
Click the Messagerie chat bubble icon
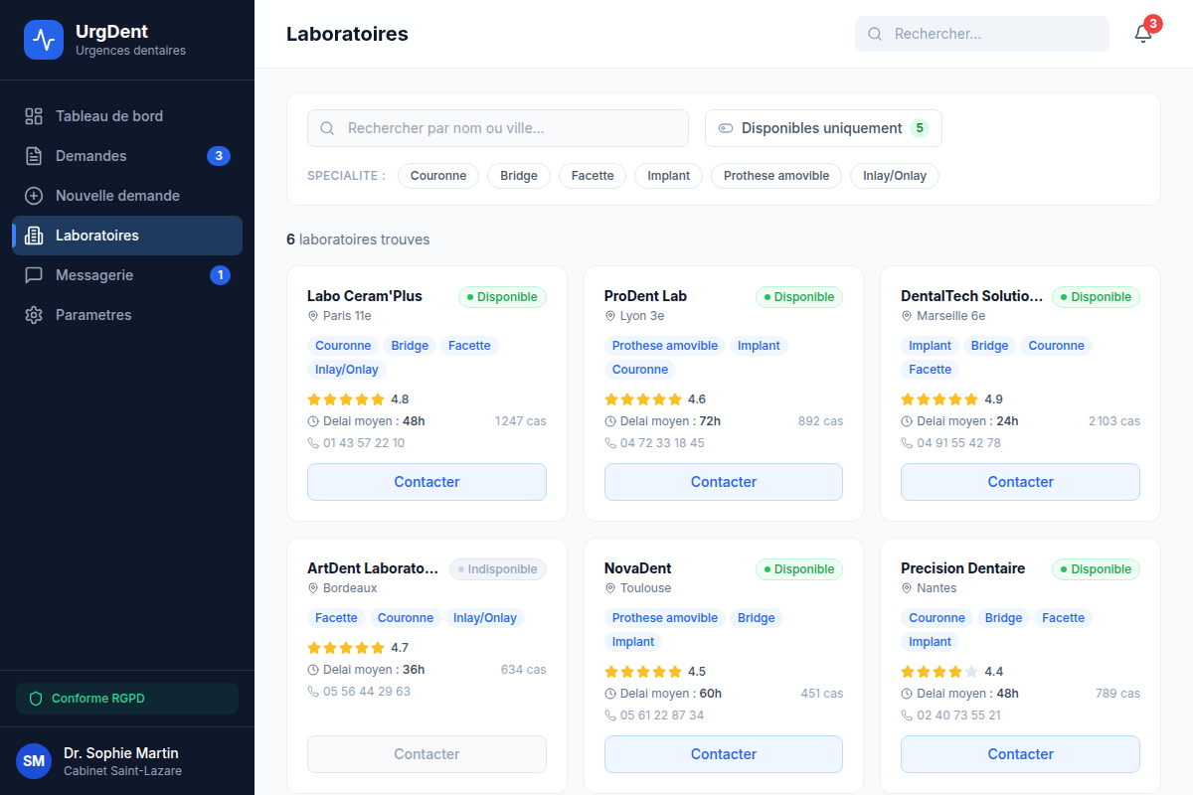(x=34, y=275)
